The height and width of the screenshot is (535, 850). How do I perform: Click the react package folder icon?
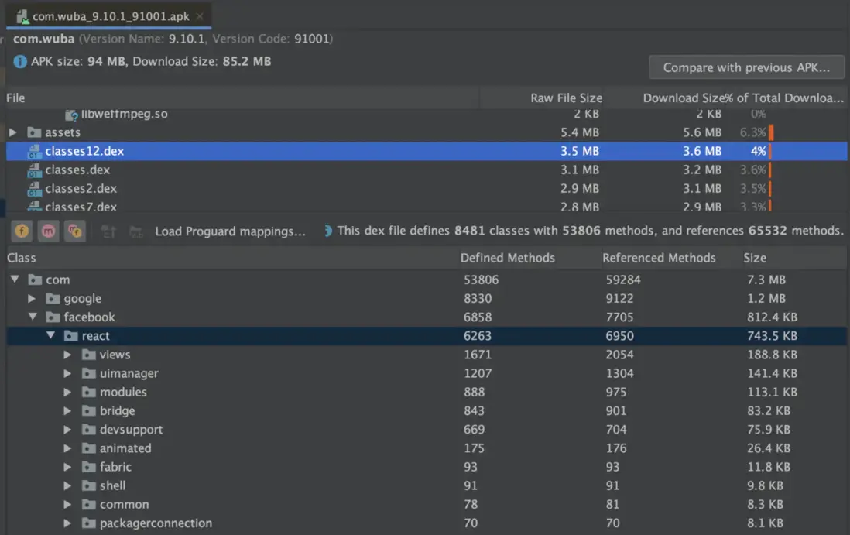[70, 336]
